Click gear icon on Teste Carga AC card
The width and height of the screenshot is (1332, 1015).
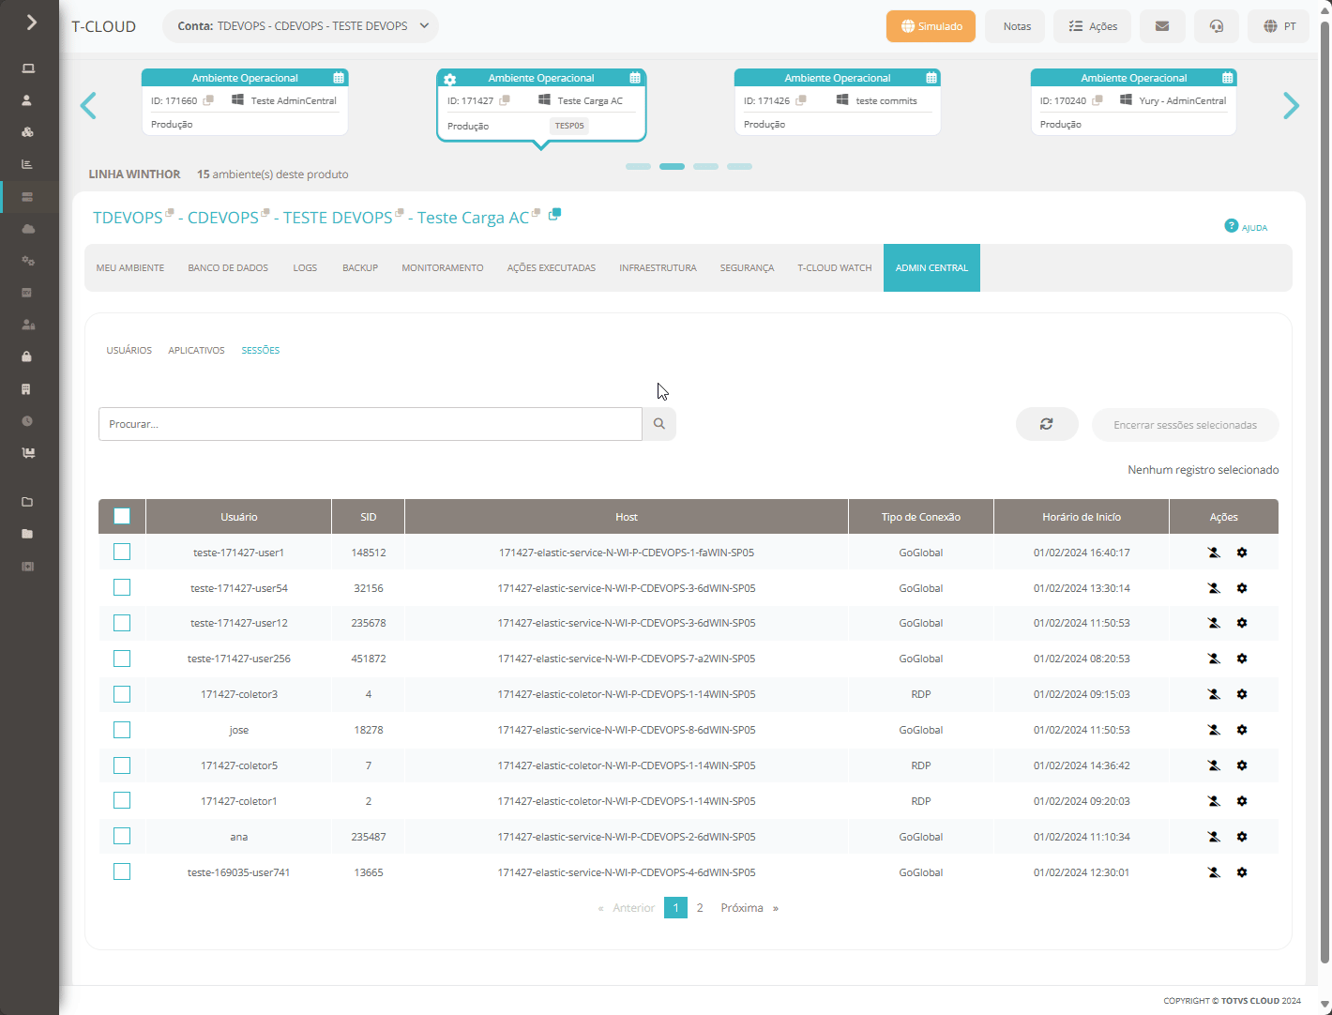coord(450,80)
